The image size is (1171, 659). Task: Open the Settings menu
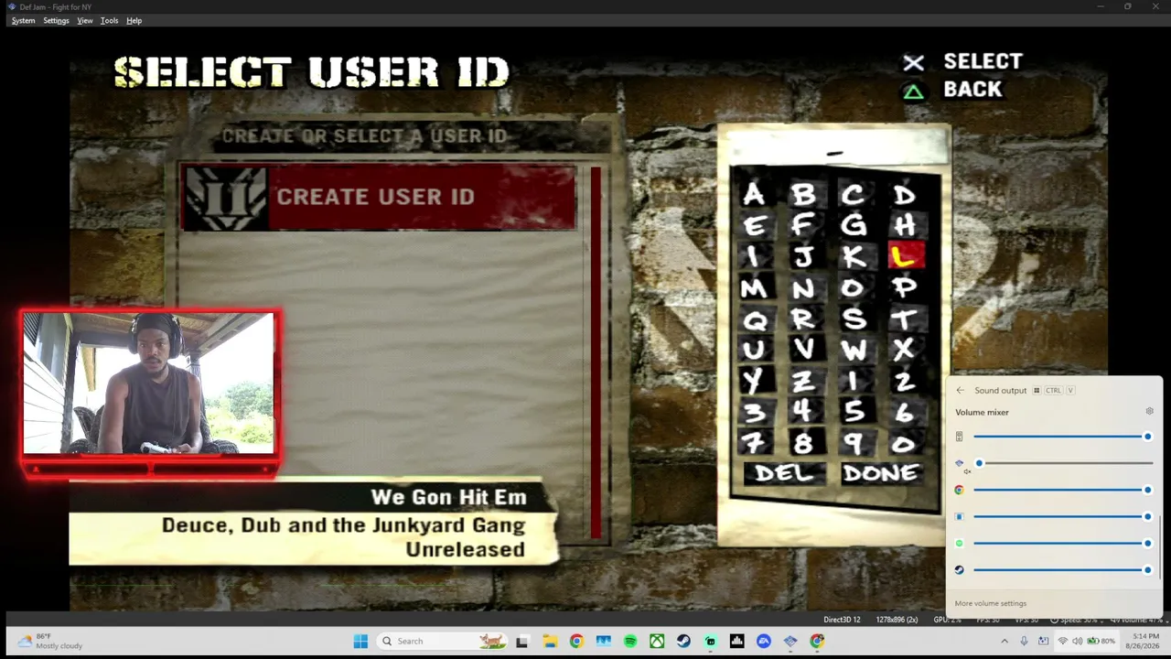click(56, 20)
